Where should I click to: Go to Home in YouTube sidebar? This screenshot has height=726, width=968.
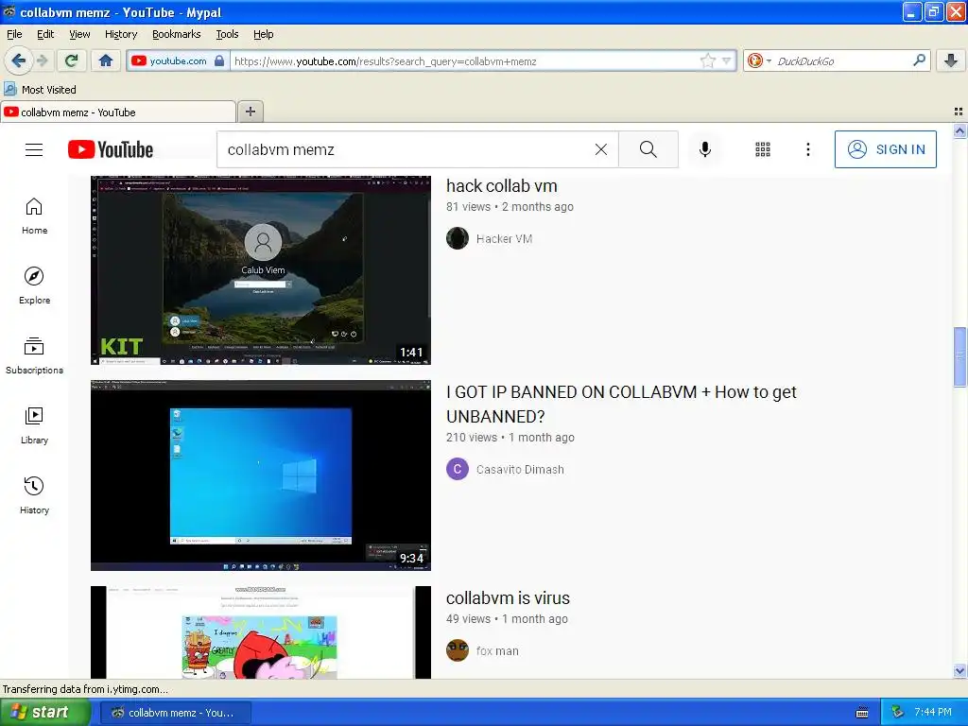[x=34, y=216]
